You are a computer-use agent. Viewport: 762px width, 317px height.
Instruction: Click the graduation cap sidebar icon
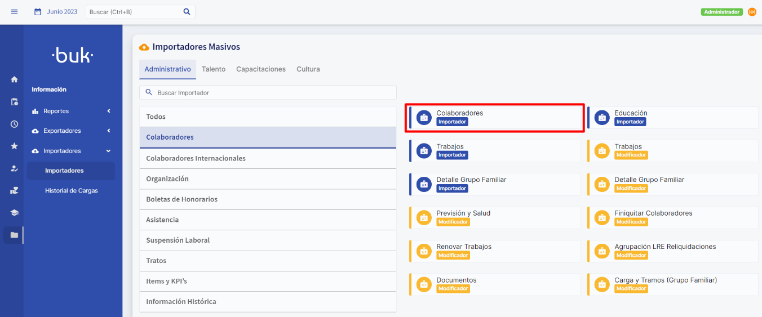pyautogui.click(x=14, y=212)
